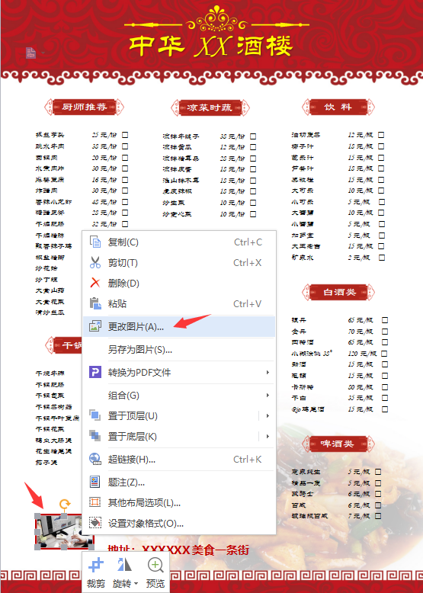Click the 淮山拌木耳 dish name
This screenshot has width=423, height=593.
click(181, 181)
